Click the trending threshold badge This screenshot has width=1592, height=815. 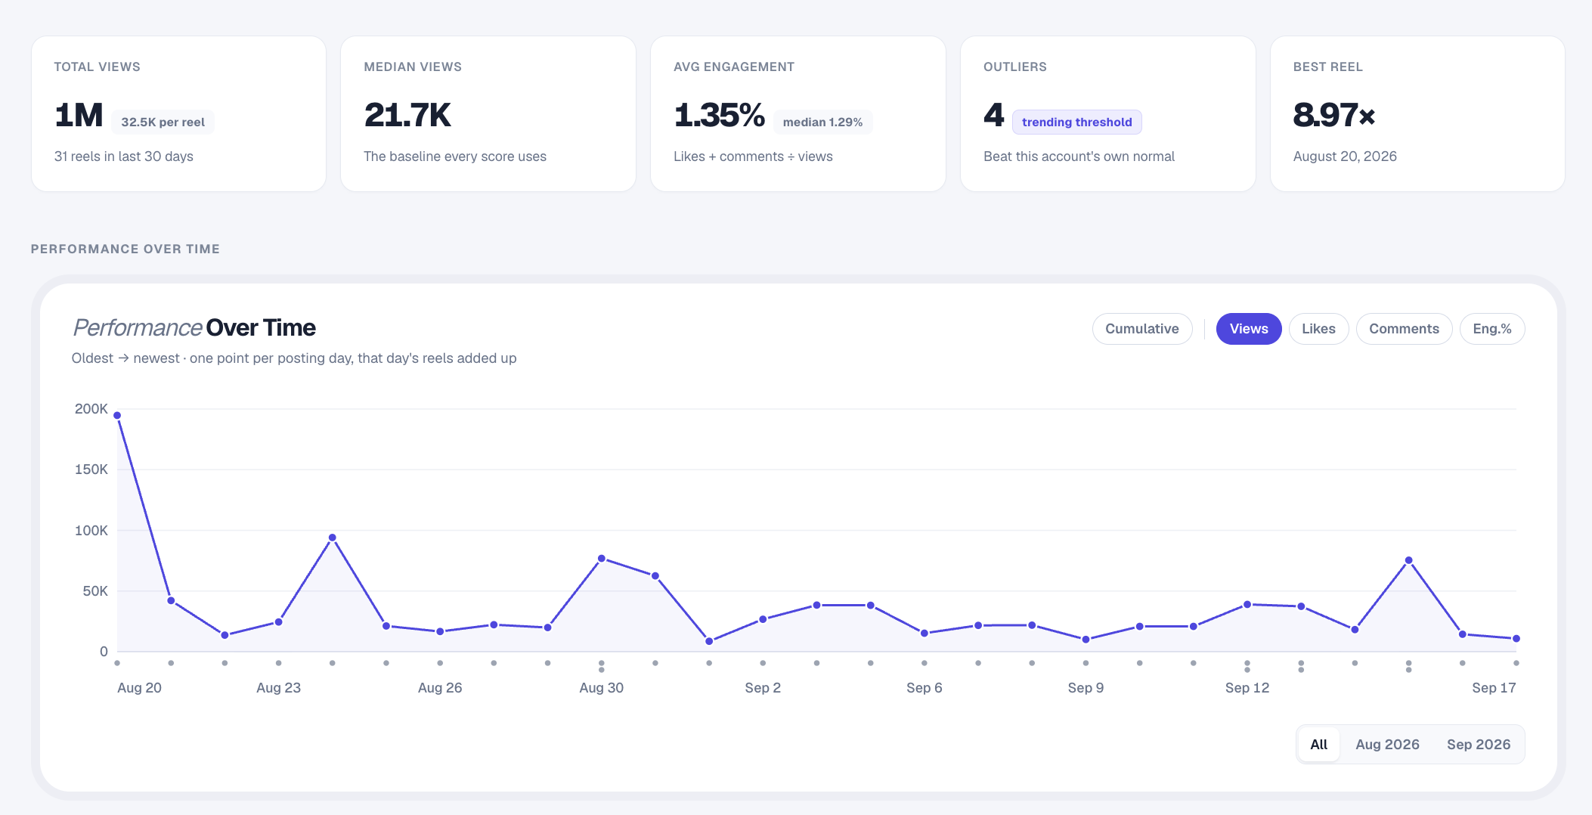pos(1077,122)
